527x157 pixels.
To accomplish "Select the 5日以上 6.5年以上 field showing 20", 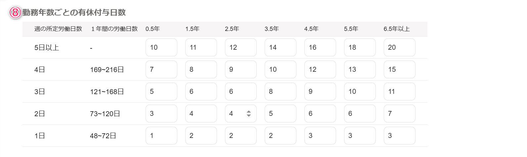I will (x=400, y=47).
